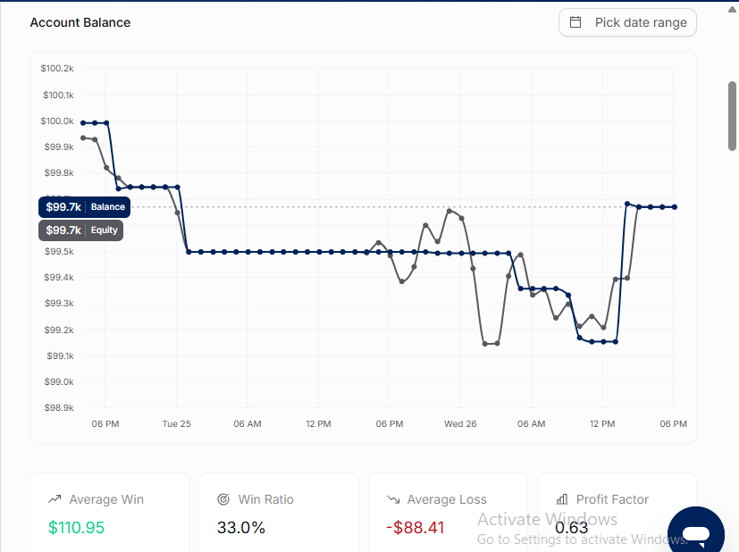Click the lowest equity point near Wed 26
739x552 pixels.
[x=485, y=344]
